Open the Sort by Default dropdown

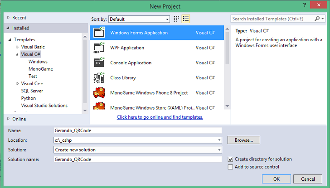[139, 19]
